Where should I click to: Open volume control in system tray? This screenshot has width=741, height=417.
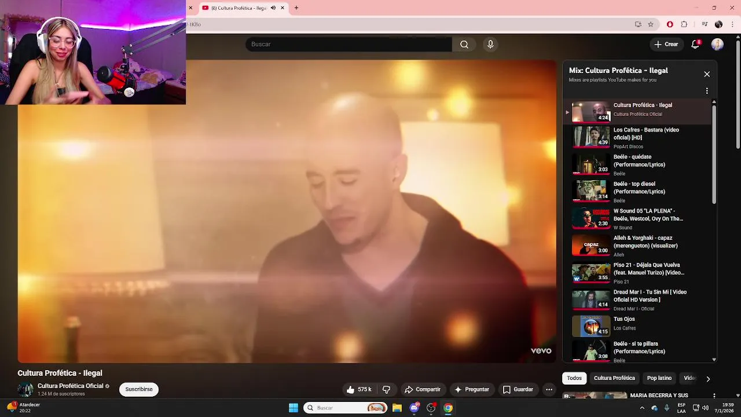[x=705, y=408]
